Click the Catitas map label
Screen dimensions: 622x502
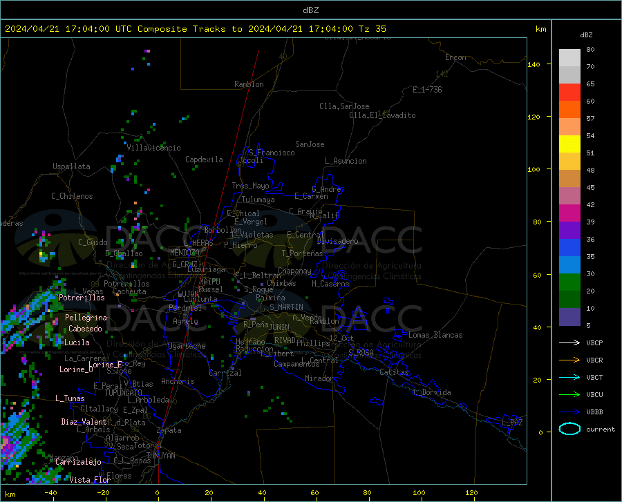point(395,372)
